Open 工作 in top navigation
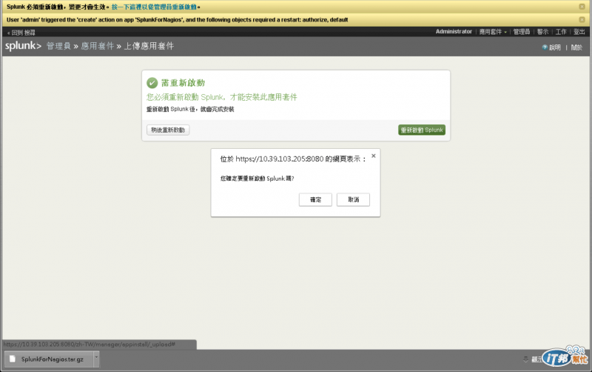Image resolution: width=592 pixels, height=372 pixels. [x=561, y=32]
